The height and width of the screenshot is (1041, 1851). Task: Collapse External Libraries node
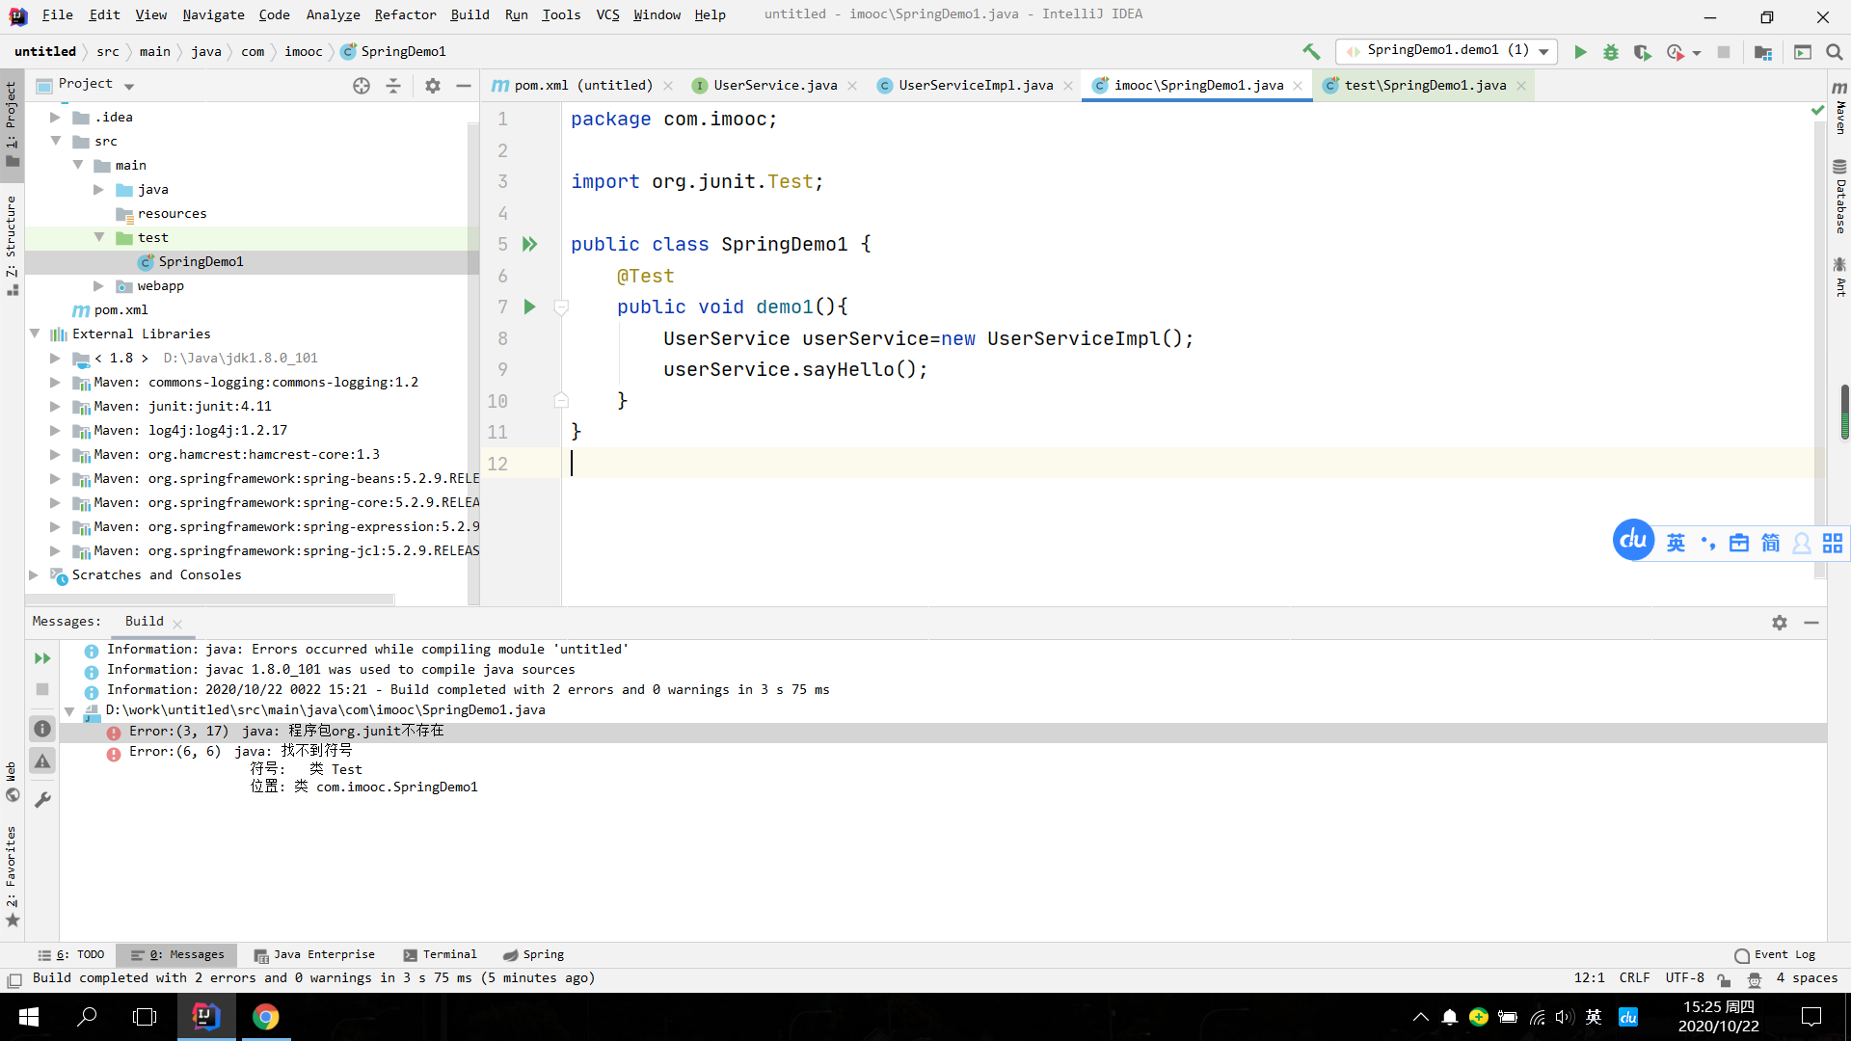pos(35,334)
